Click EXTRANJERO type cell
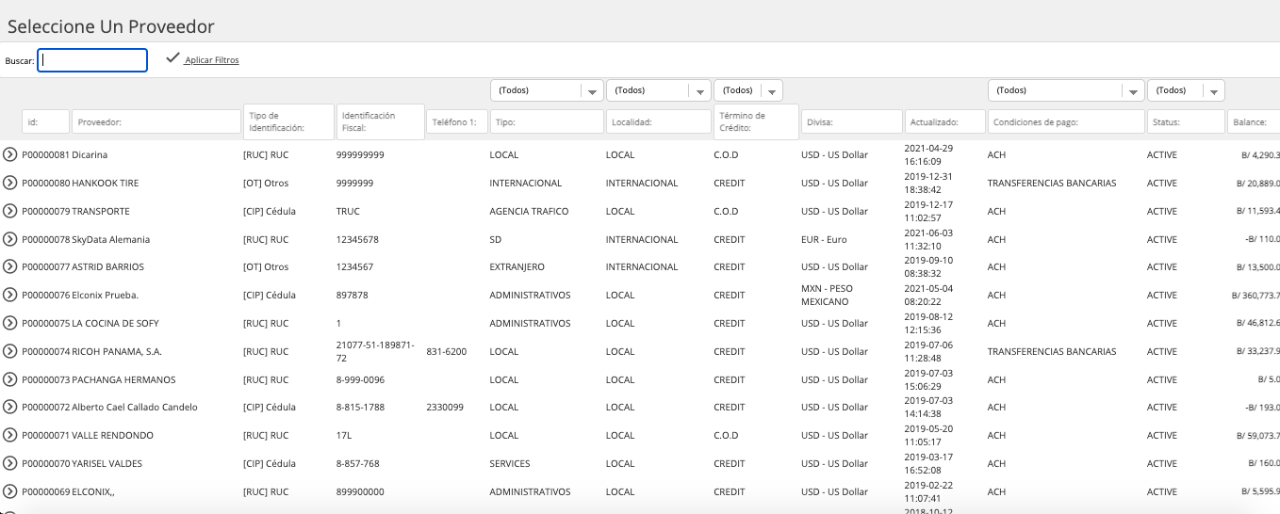 (x=517, y=267)
